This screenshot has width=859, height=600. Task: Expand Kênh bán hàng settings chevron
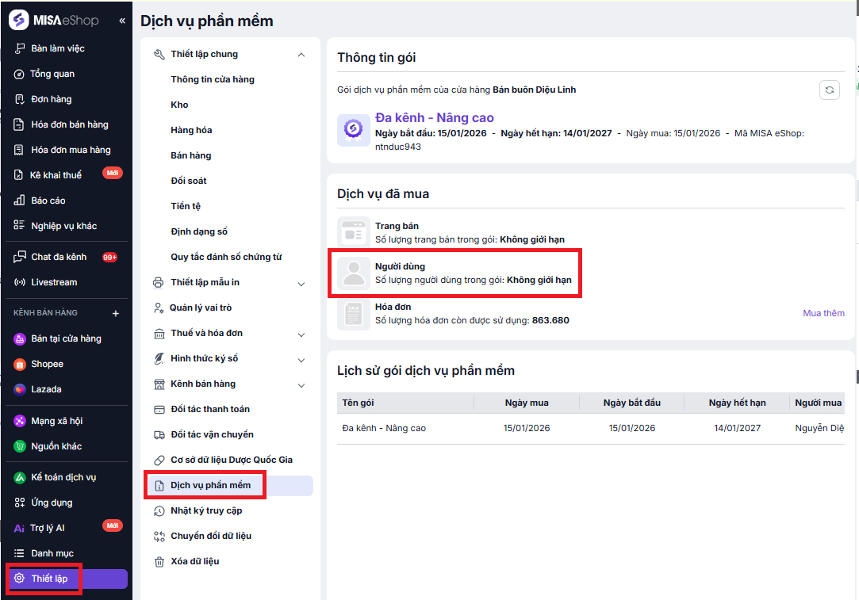click(301, 385)
